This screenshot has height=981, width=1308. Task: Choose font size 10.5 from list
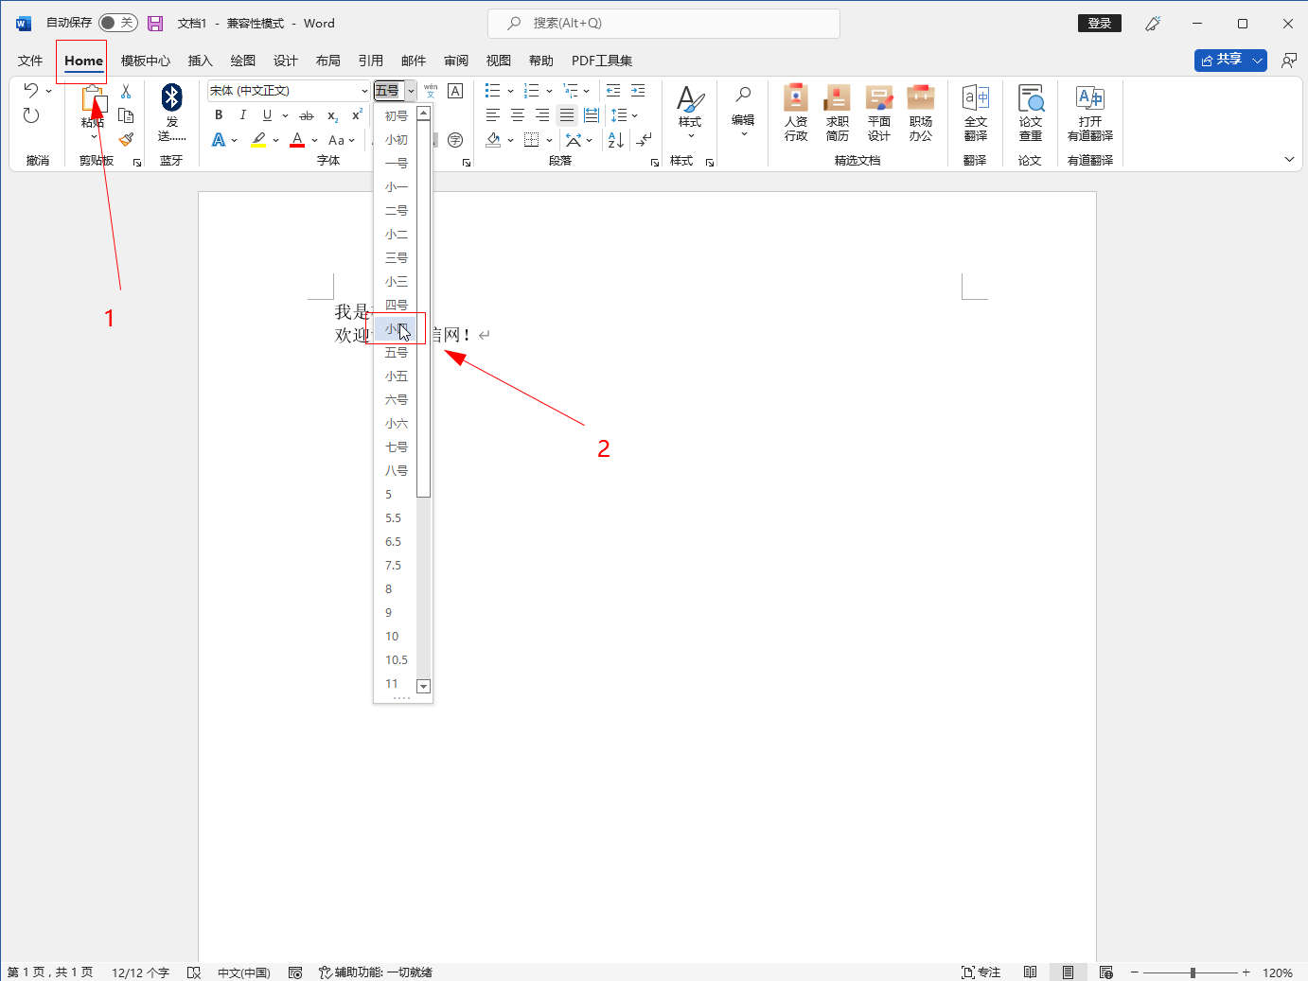point(397,660)
